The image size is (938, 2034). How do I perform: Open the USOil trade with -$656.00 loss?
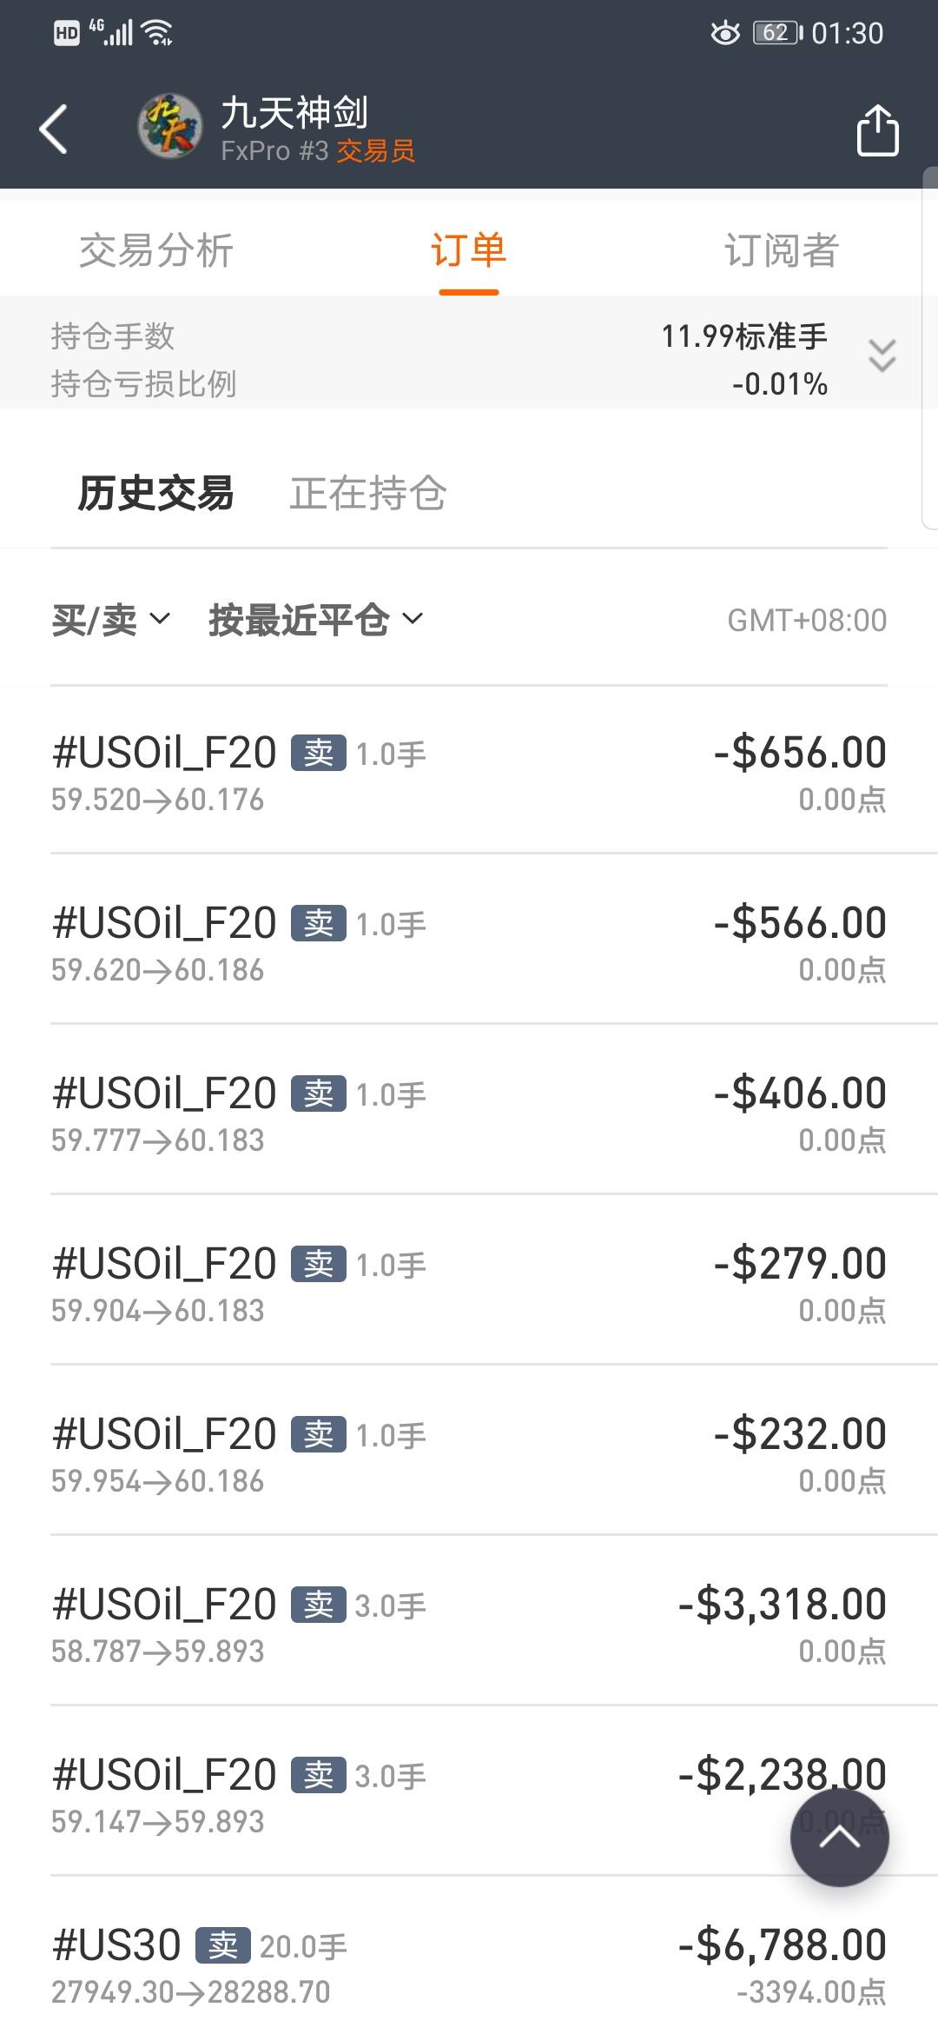pyautogui.click(x=469, y=771)
